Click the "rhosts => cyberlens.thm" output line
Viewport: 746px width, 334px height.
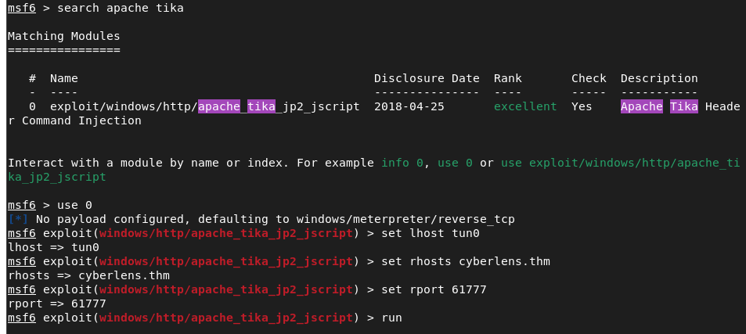click(88, 275)
